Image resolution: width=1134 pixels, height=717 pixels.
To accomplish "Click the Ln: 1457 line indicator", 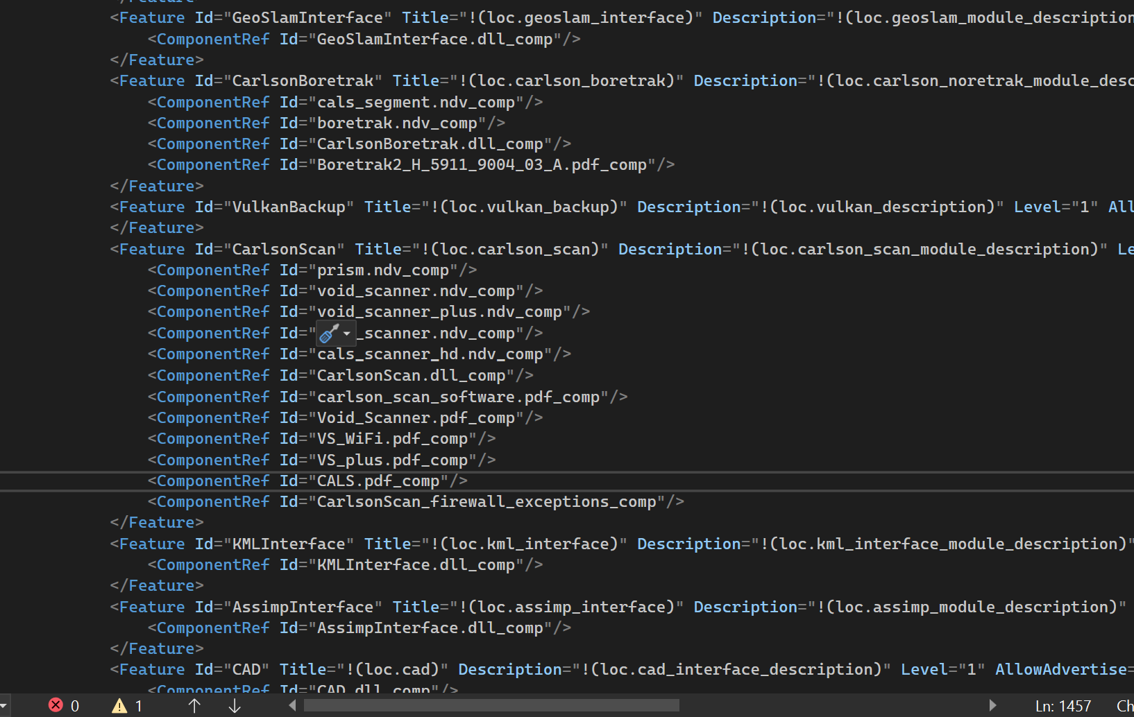I will (1063, 706).
